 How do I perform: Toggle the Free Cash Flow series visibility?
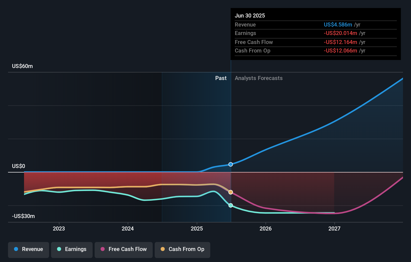point(123,249)
